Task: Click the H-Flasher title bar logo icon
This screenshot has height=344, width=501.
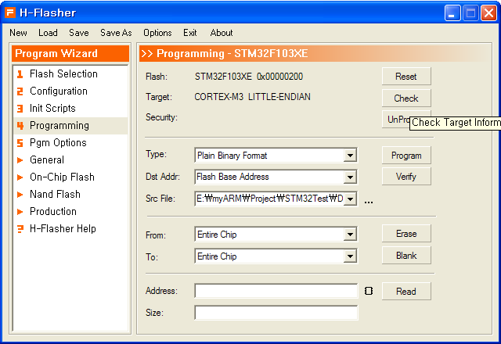Action: click(x=10, y=13)
